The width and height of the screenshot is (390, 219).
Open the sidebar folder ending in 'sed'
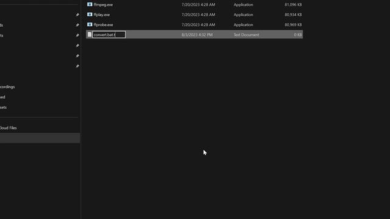point(2,97)
